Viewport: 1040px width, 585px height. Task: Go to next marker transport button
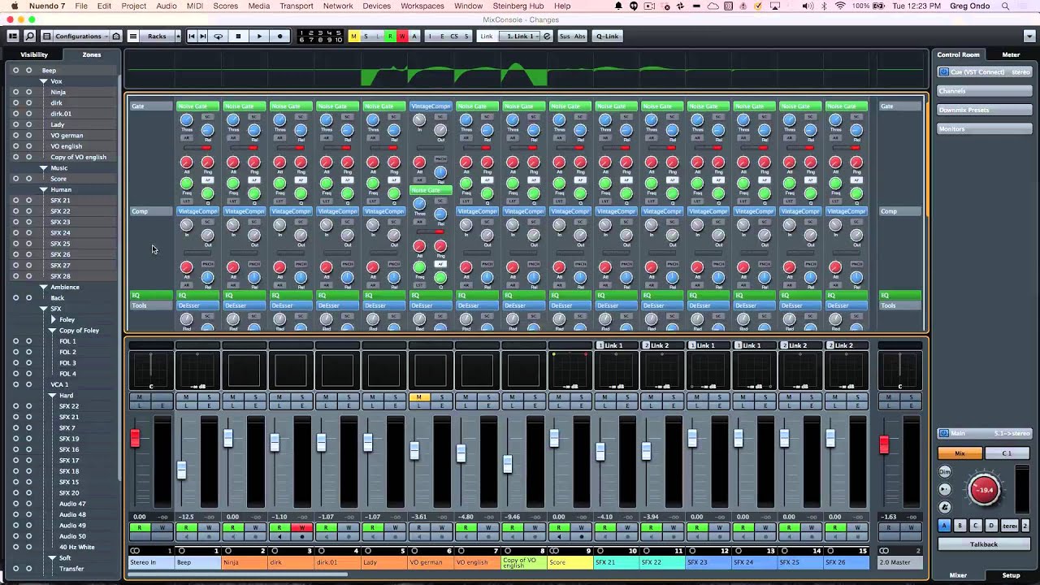(x=203, y=36)
